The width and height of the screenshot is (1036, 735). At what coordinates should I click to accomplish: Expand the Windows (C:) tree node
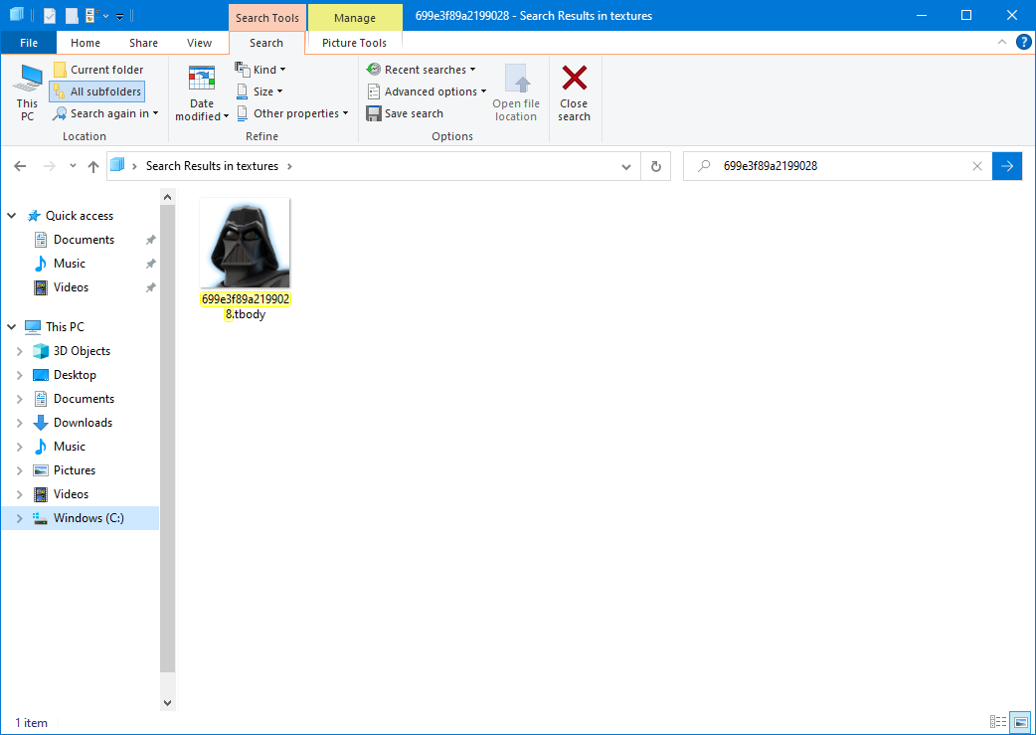click(19, 518)
